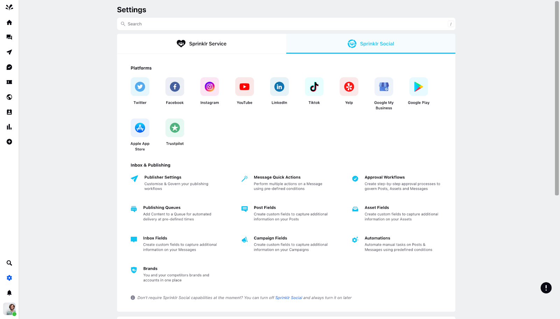560x319 pixels.
Task: Switch to the Sprinklr Service tab
Action: 202,44
